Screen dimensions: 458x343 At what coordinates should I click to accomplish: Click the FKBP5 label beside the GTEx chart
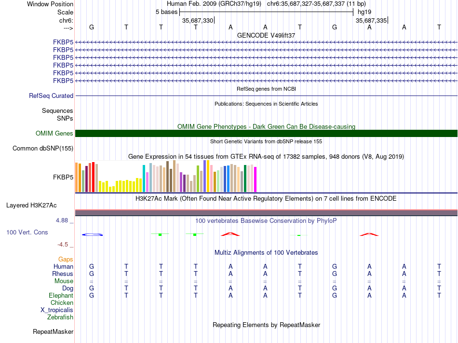coord(63,178)
